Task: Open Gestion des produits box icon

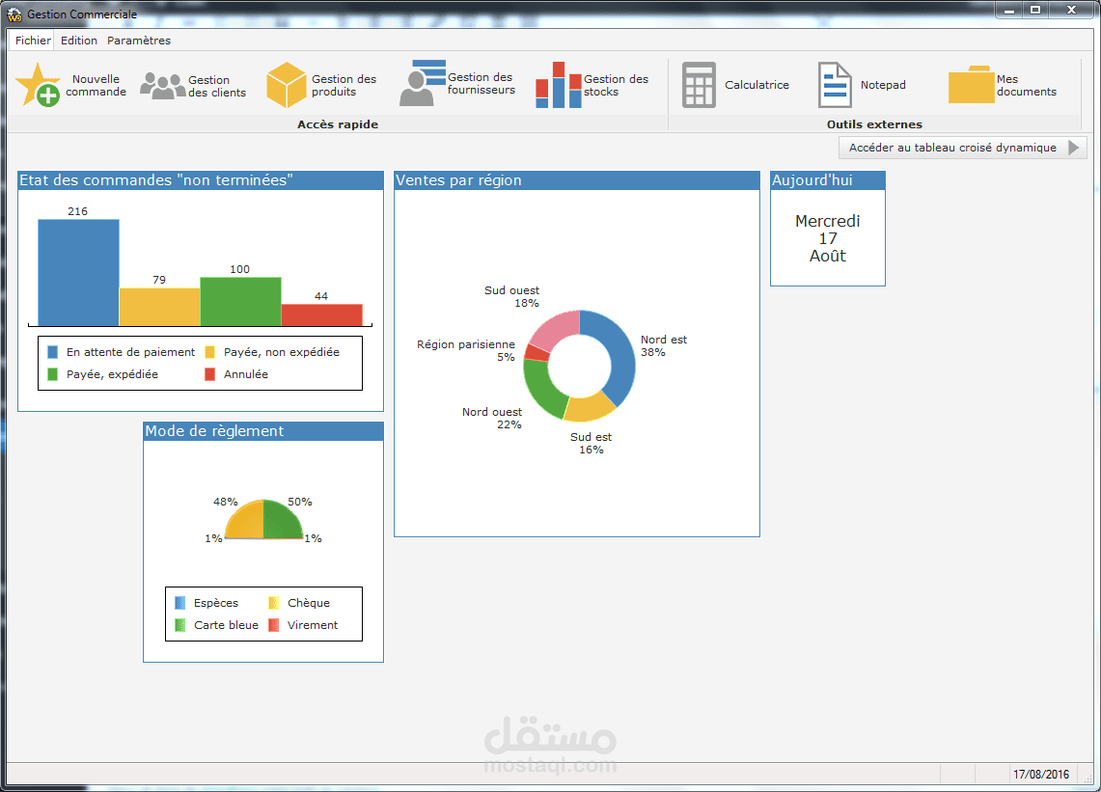Action: pyautogui.click(x=286, y=85)
